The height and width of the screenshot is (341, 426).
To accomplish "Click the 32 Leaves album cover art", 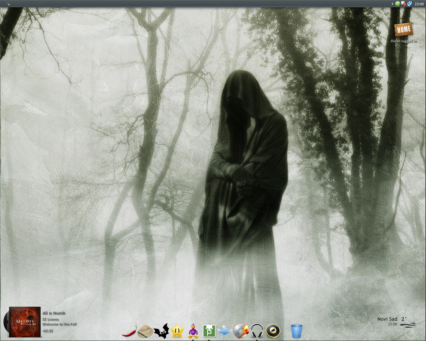I will [x=25, y=322].
